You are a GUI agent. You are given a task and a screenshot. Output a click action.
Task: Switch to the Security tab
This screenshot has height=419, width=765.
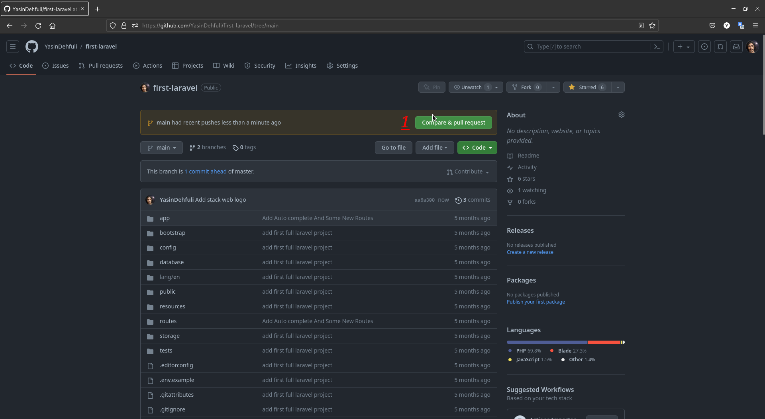(x=260, y=66)
